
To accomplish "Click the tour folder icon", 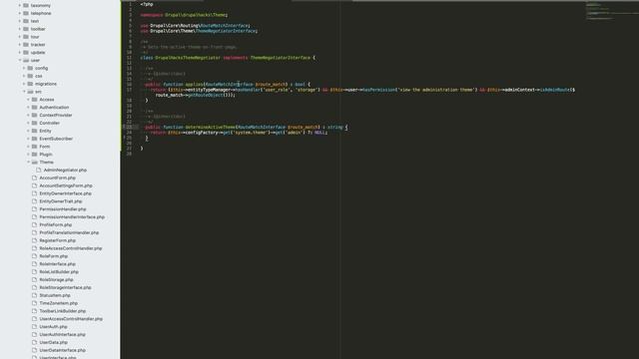I will tap(26, 37).
